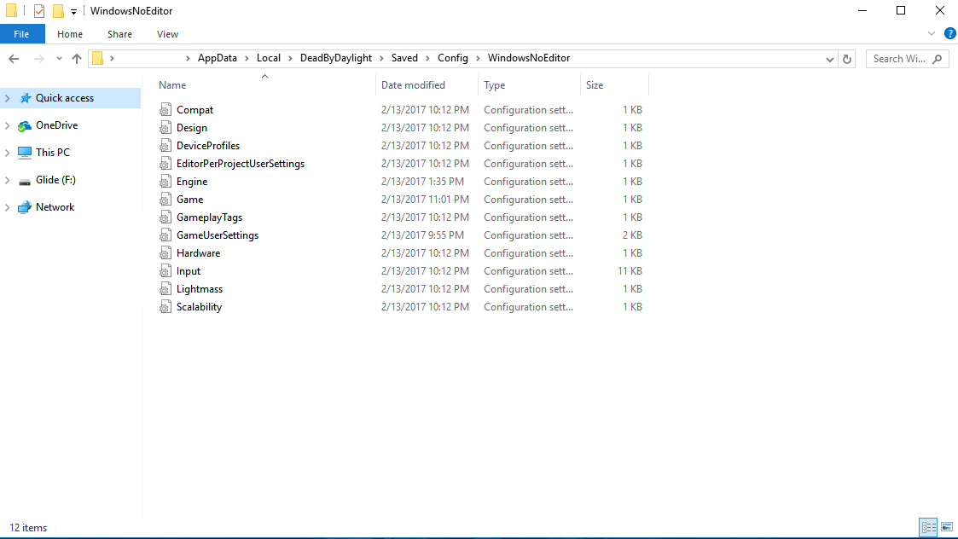This screenshot has width=958, height=539.
Task: Click the Input config file icon
Action: (165, 270)
